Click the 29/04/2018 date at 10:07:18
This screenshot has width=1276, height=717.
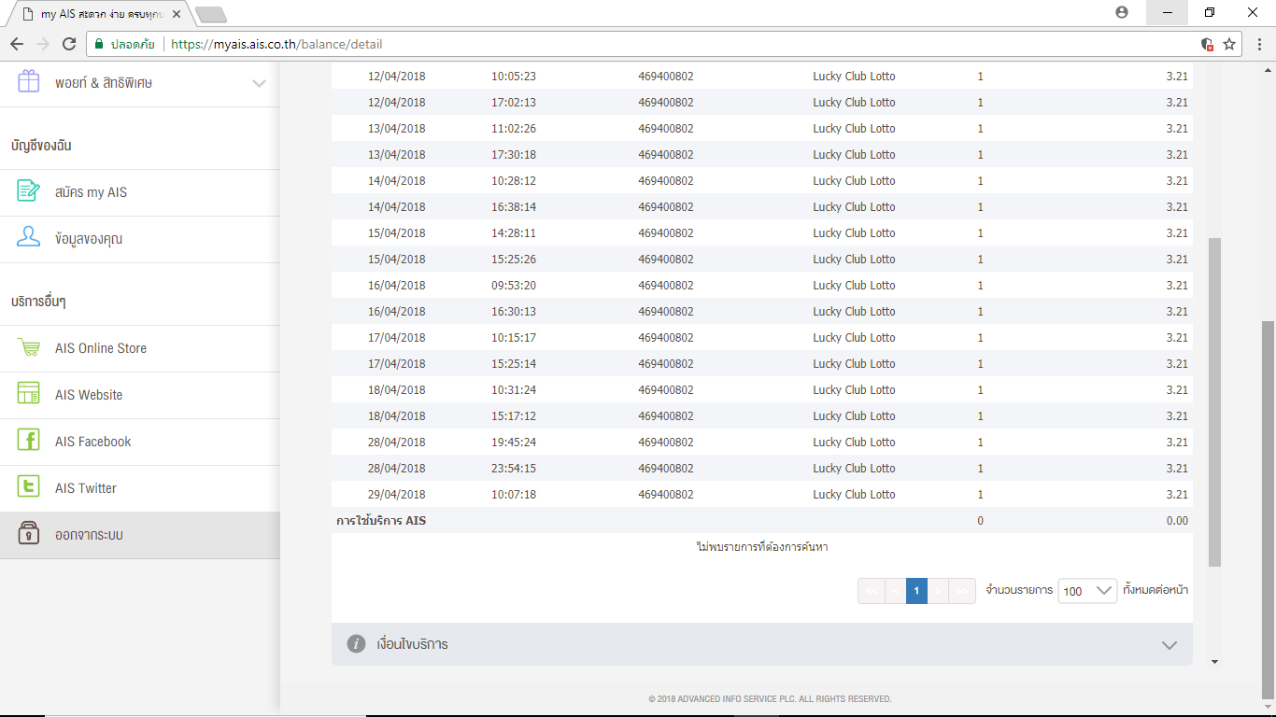coord(396,494)
